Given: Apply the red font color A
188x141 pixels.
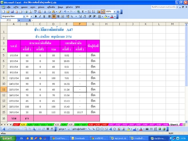Looking at the screenshot, I should click(112, 17).
